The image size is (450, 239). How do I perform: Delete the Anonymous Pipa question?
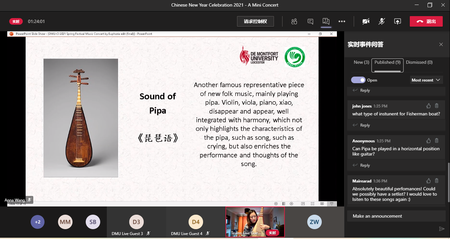click(x=436, y=141)
